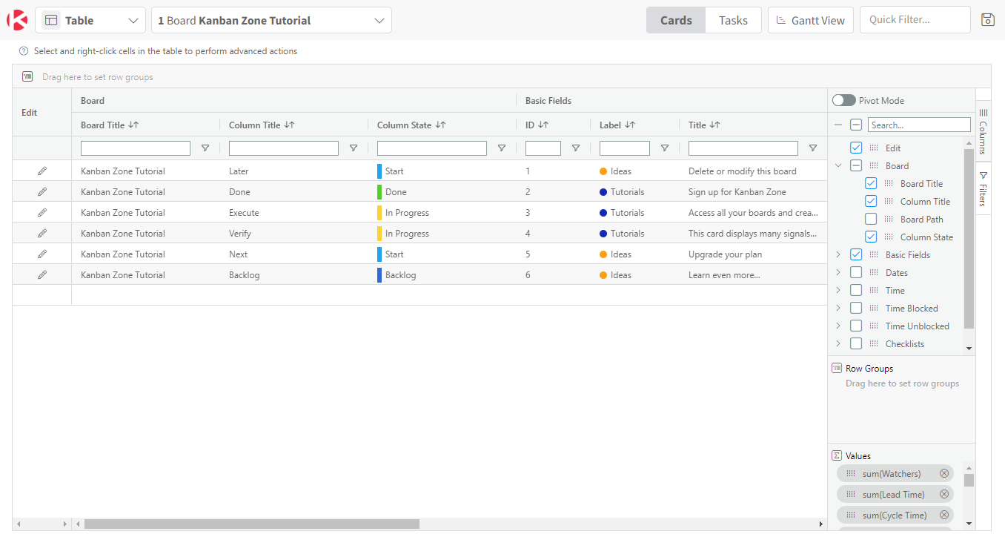1005x537 pixels.
Task: Expand the Time Blocked group
Action: tap(838, 308)
